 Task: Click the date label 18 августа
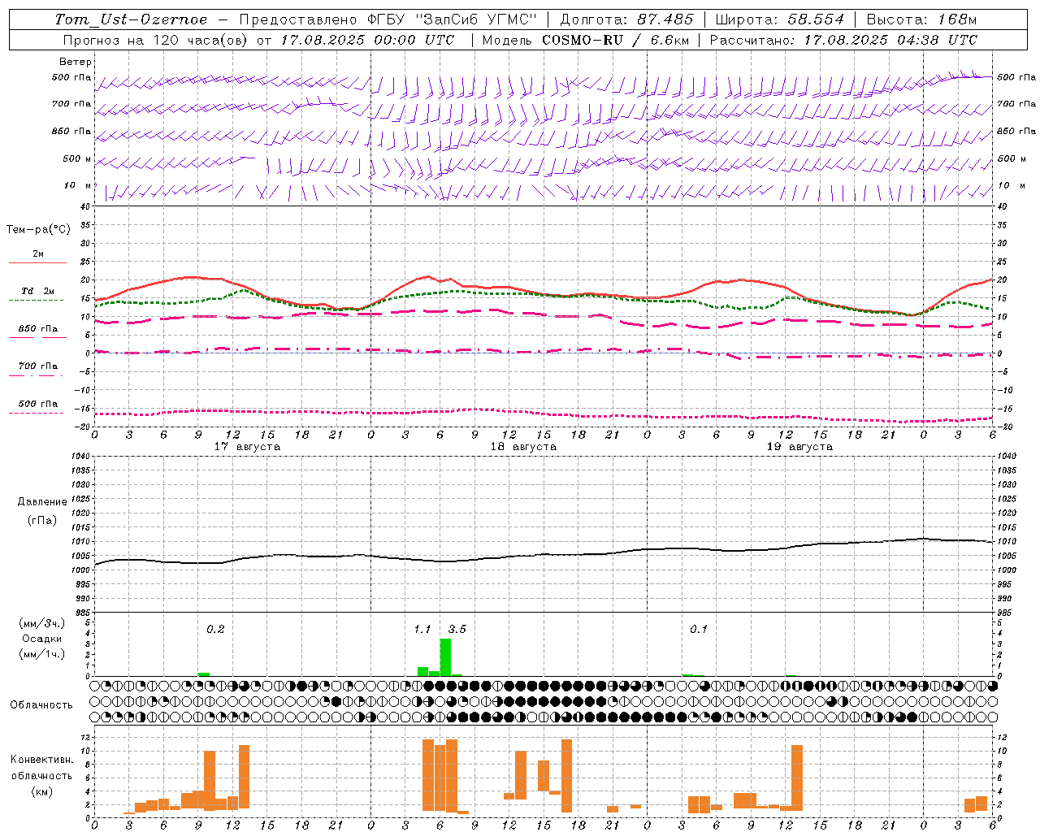[523, 447]
